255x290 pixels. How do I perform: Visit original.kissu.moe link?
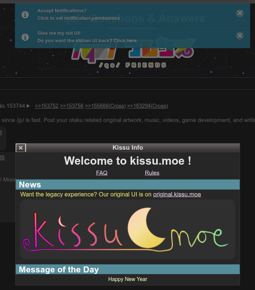click(x=177, y=194)
